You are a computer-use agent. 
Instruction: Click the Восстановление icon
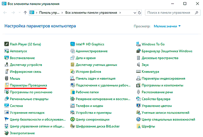tap(6, 58)
